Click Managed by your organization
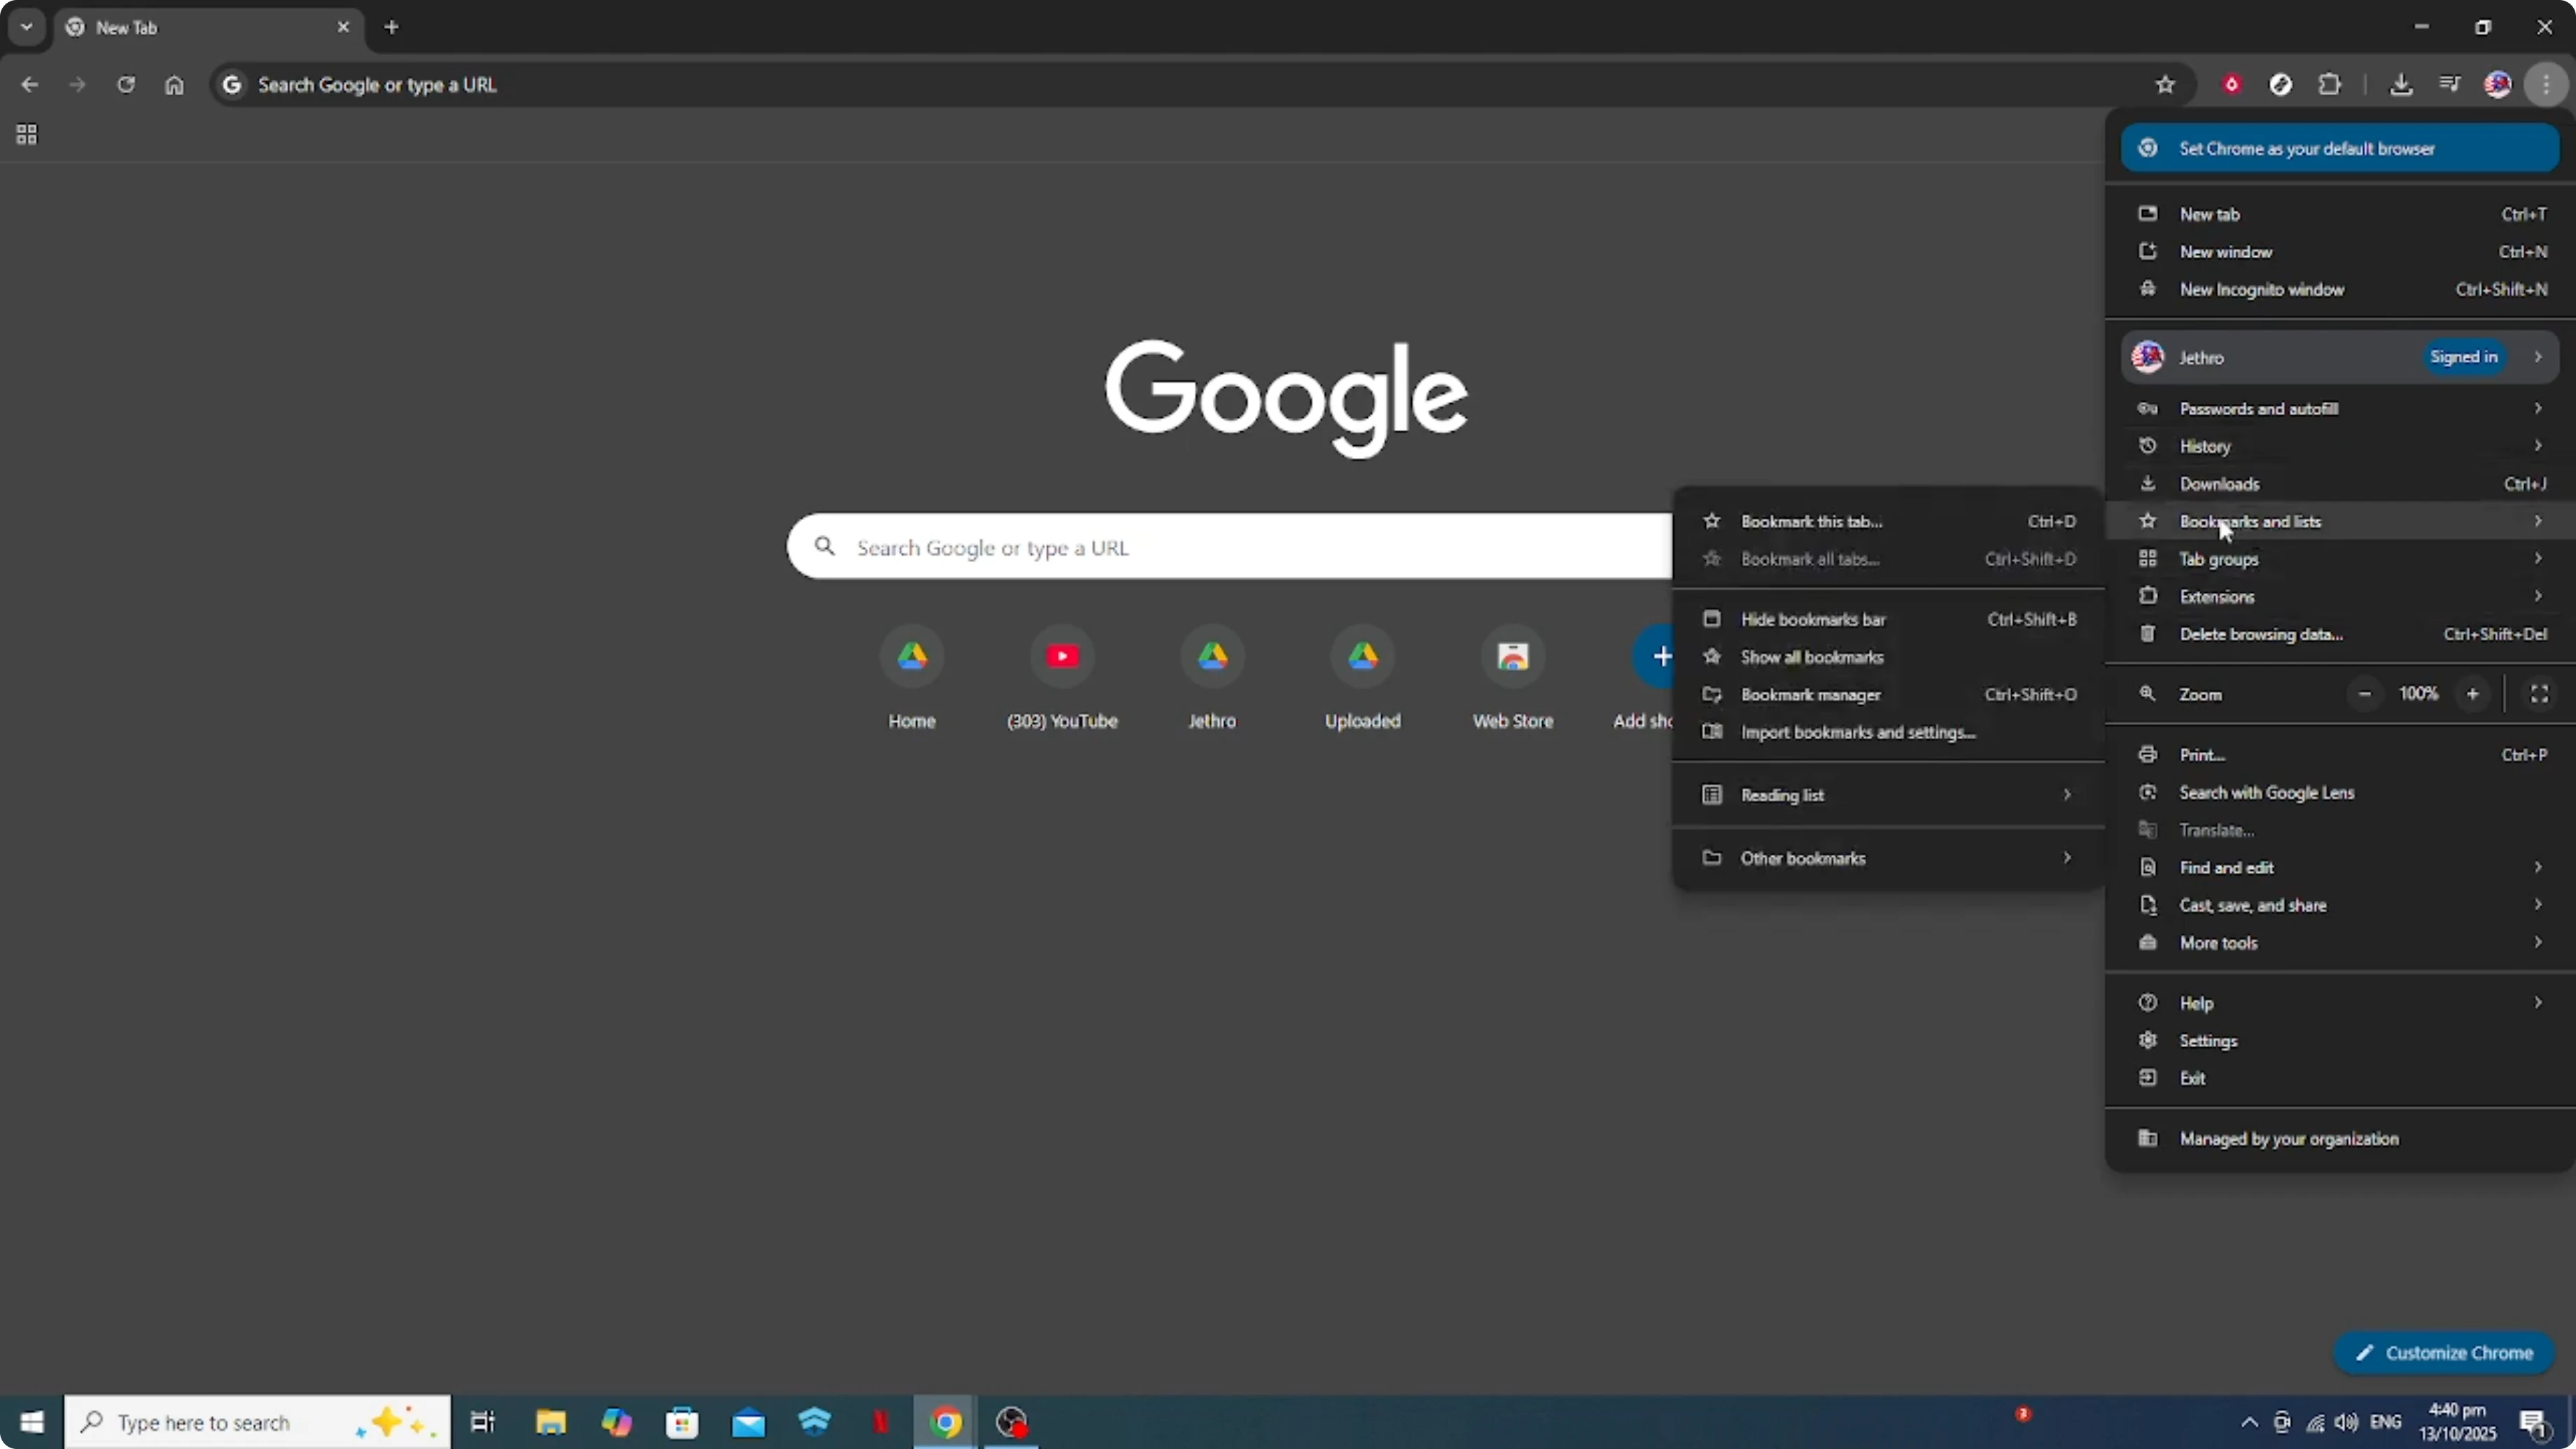Screen dimensions: 2576x1449 [2340, 1138]
